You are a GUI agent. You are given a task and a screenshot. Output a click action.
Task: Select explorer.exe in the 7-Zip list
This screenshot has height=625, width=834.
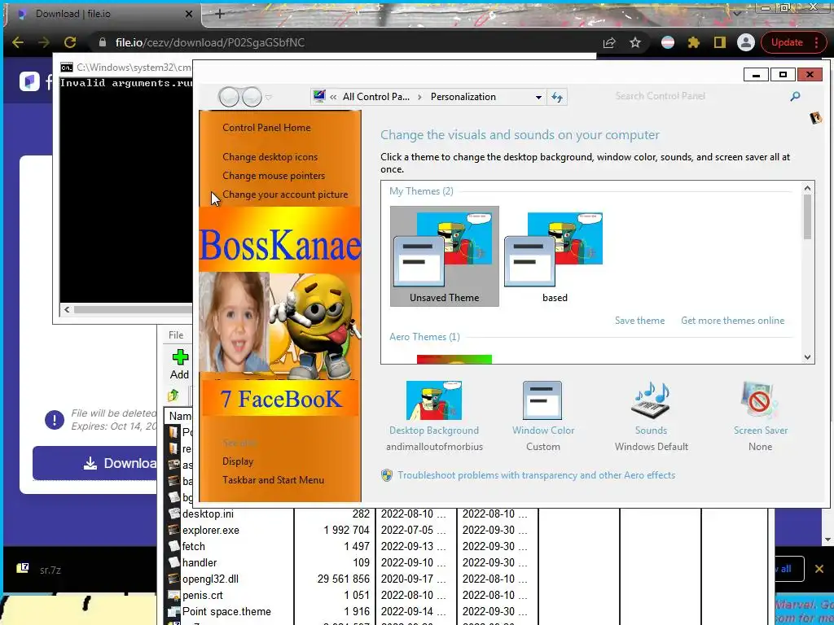point(211,531)
